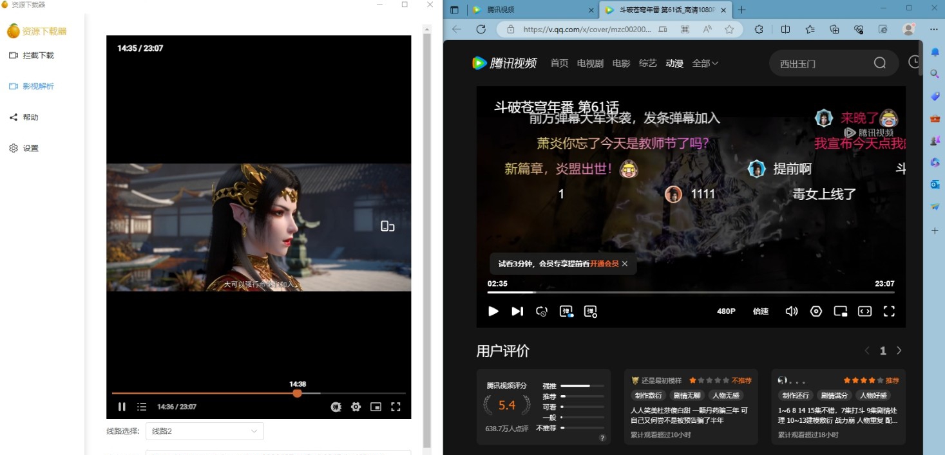The image size is (945, 455).
Task: Go to previous page of 用户评价
Action: [x=867, y=351]
